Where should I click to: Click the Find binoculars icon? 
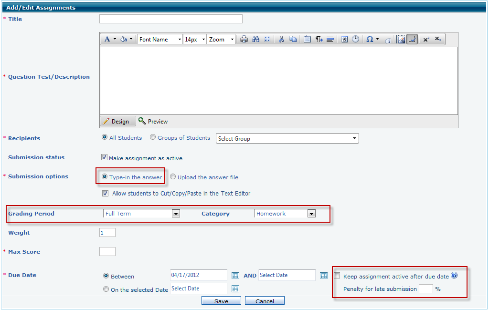point(256,40)
